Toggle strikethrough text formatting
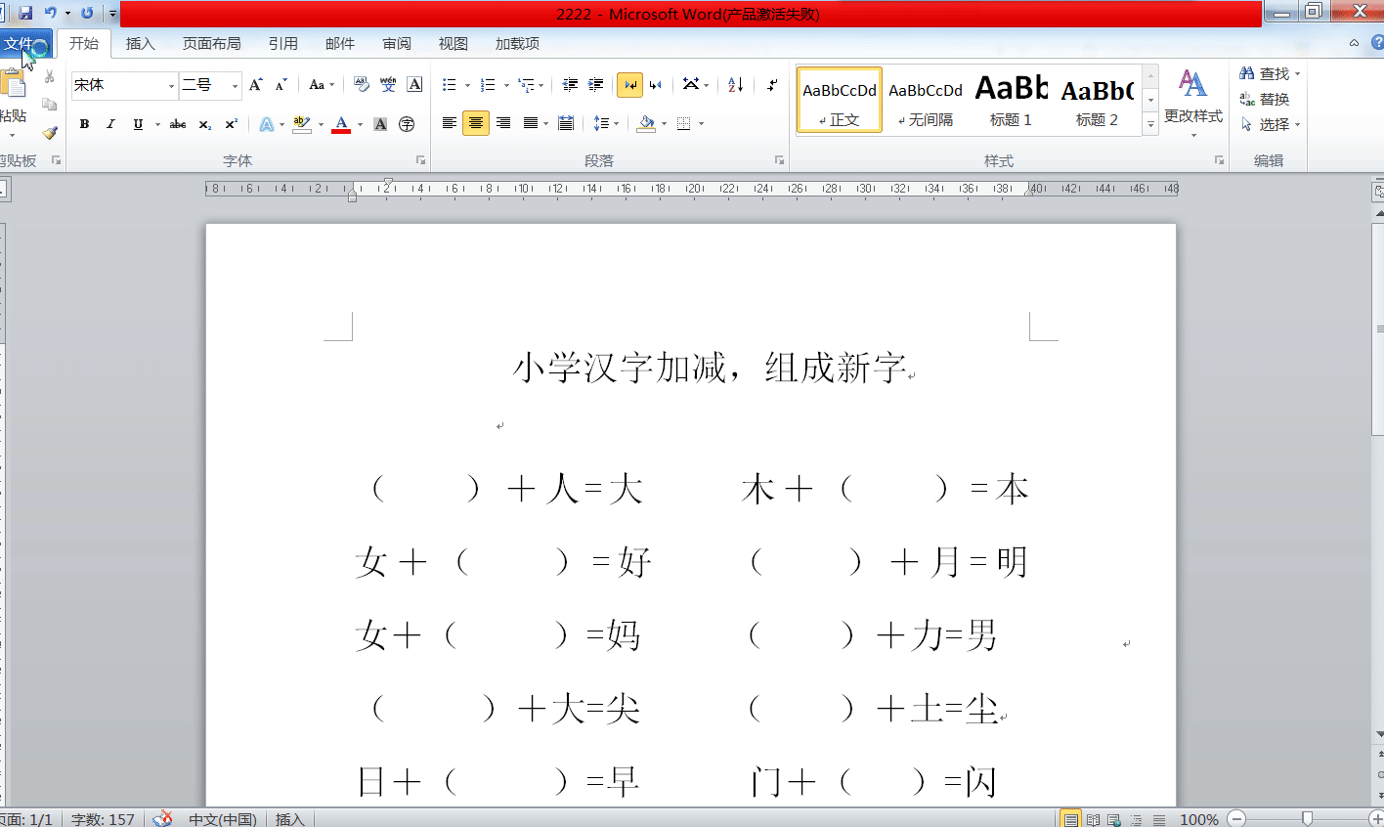Viewport: 1384px width, 827px height. tap(178, 124)
